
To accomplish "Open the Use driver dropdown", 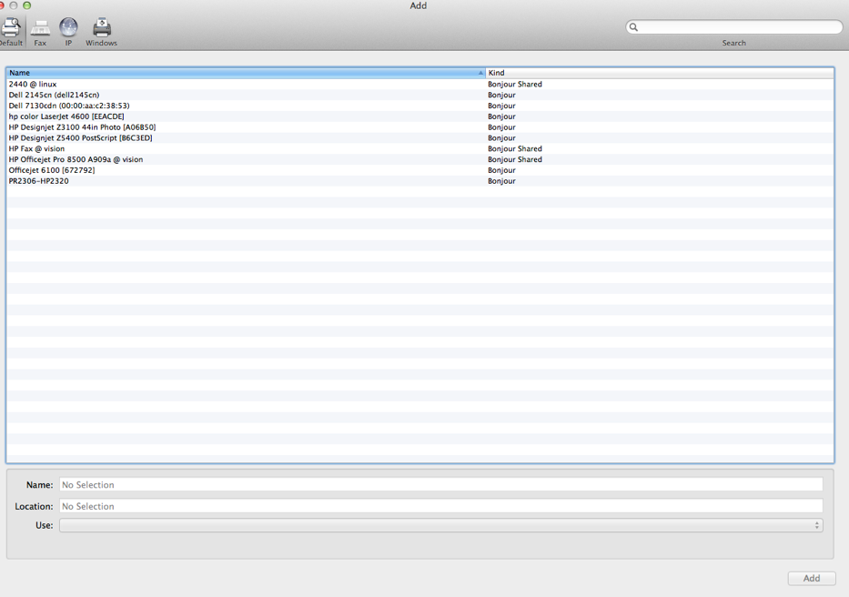I will point(440,525).
